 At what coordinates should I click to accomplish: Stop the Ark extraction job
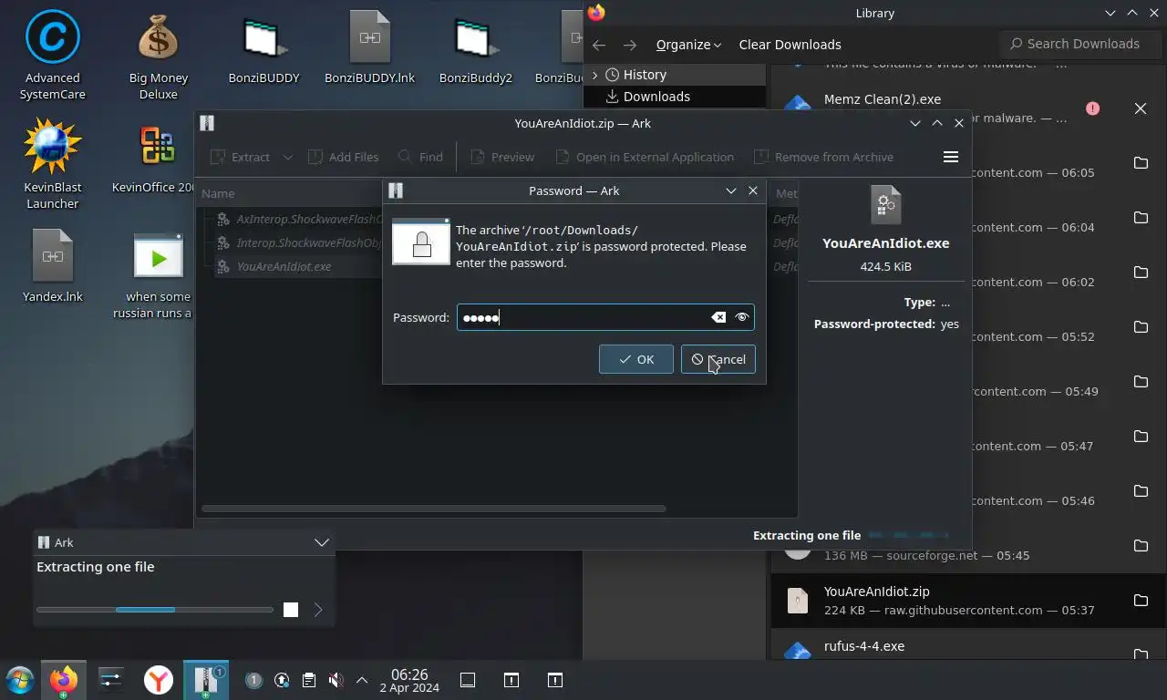pyautogui.click(x=291, y=610)
